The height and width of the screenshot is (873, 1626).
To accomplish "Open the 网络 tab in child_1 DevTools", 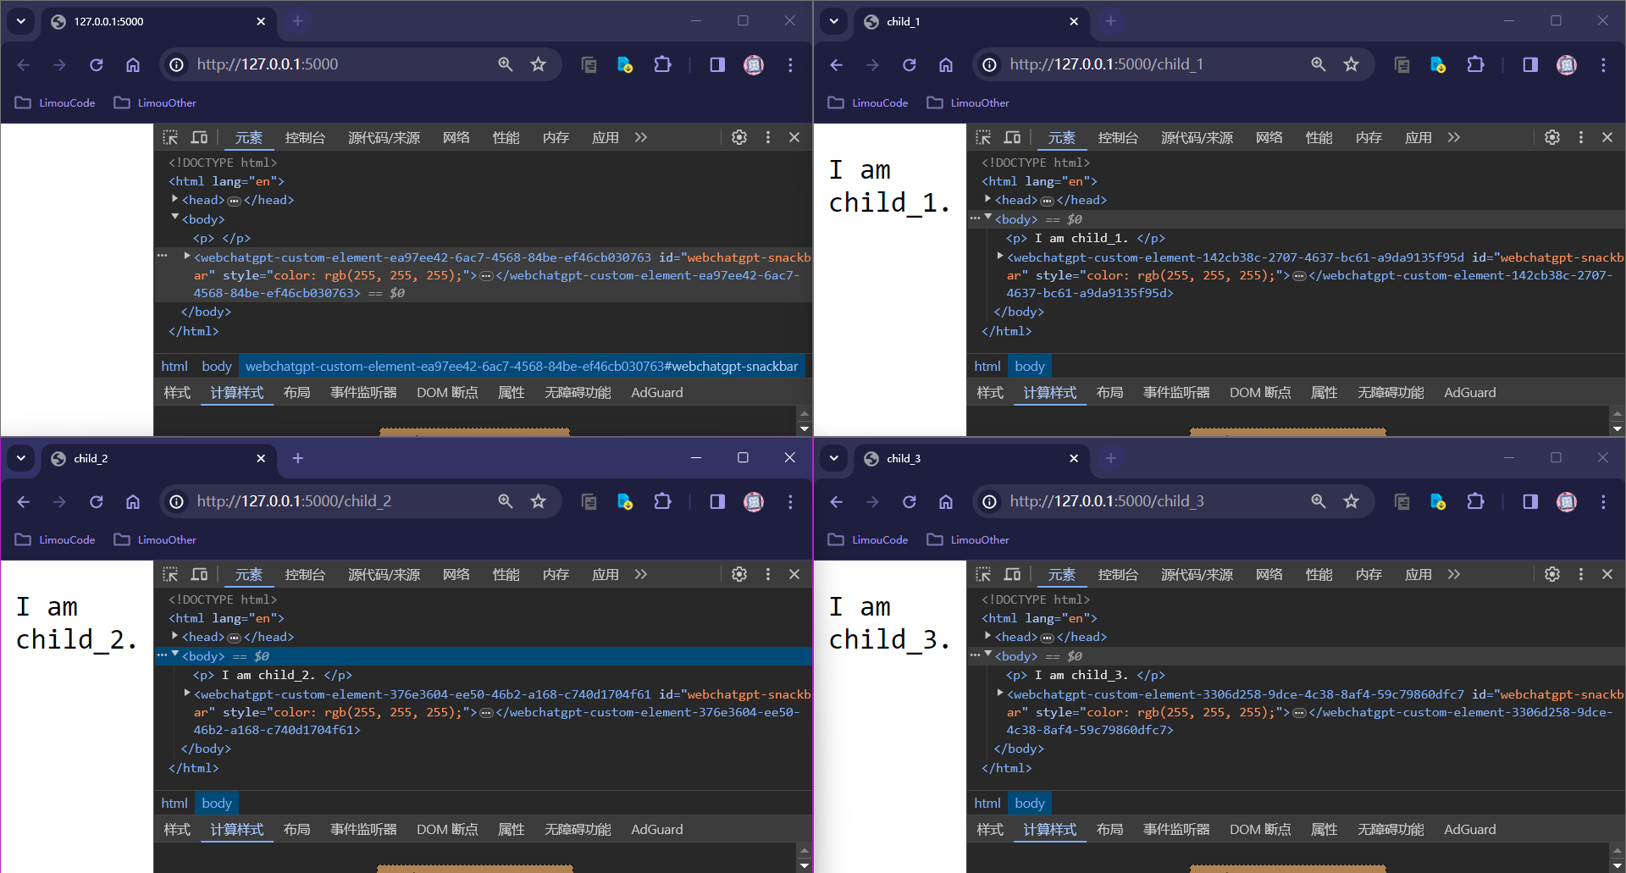I will [1269, 137].
